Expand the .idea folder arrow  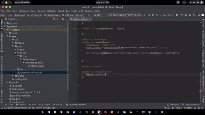click(7, 33)
